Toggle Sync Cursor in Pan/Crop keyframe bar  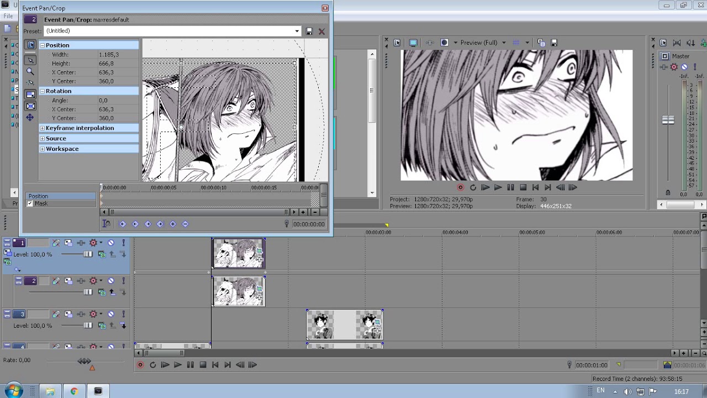coord(107,224)
